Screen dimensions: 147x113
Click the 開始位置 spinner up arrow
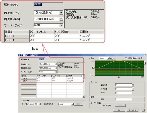pyautogui.click(x=133, y=84)
